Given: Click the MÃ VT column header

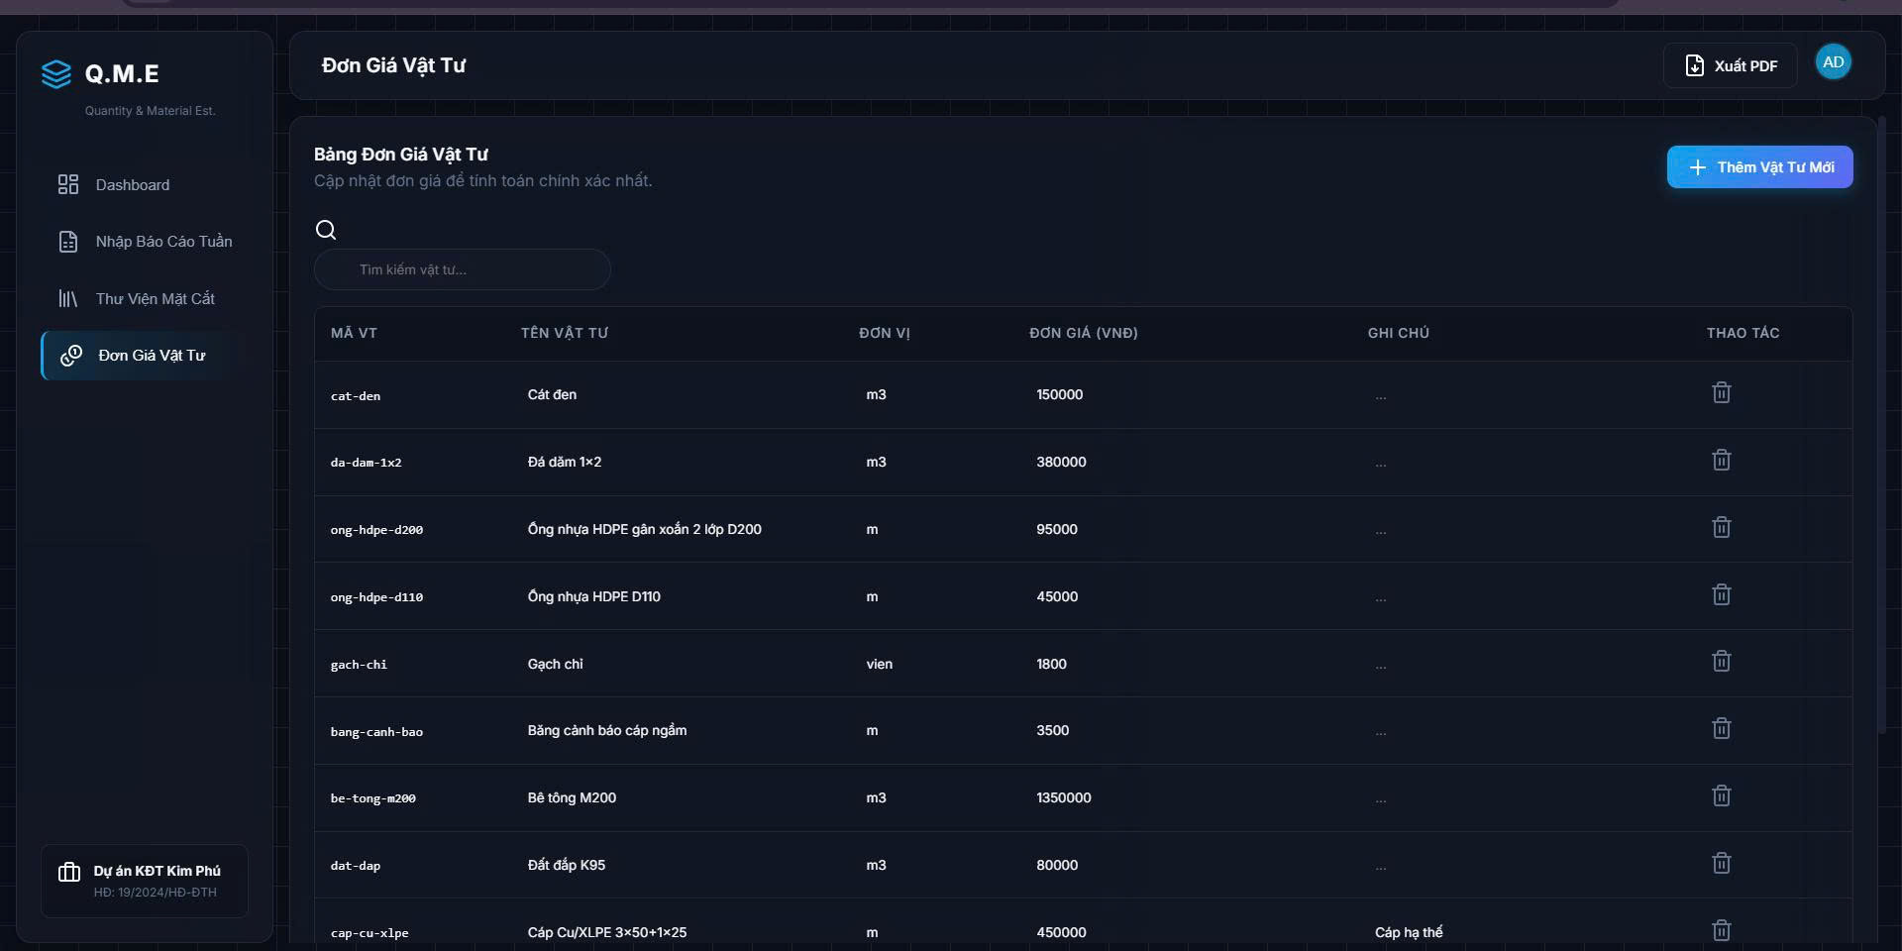Looking at the screenshot, I should (354, 333).
